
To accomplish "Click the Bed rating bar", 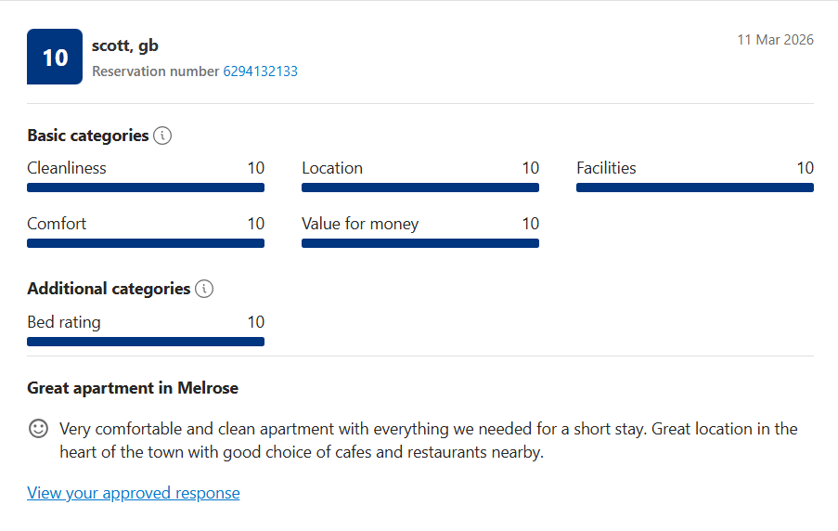I will tap(146, 342).
